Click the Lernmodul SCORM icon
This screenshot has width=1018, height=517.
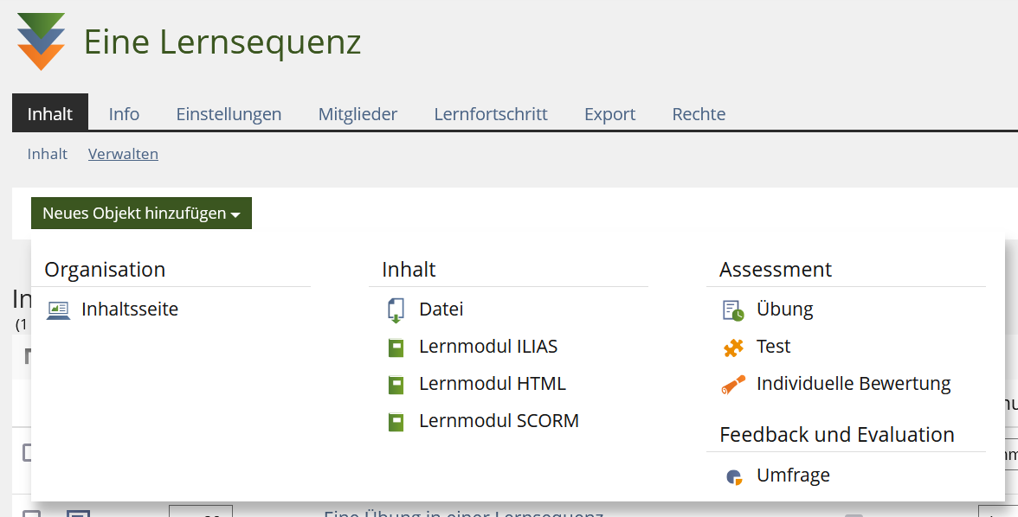(x=396, y=422)
